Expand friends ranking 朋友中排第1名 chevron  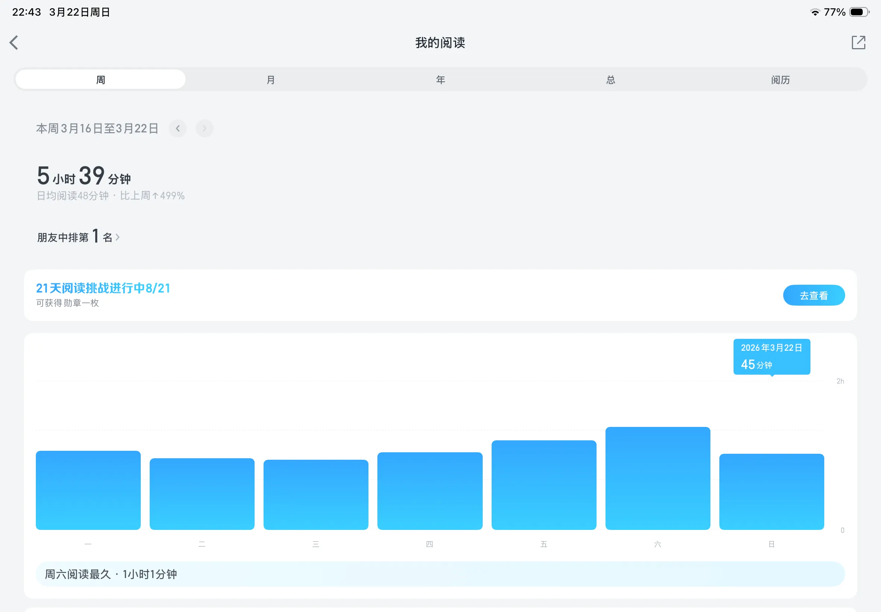coord(117,237)
